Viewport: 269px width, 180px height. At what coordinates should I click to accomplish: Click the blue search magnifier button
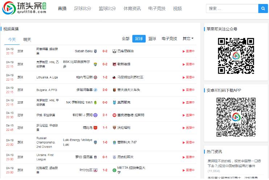tap(263, 8)
